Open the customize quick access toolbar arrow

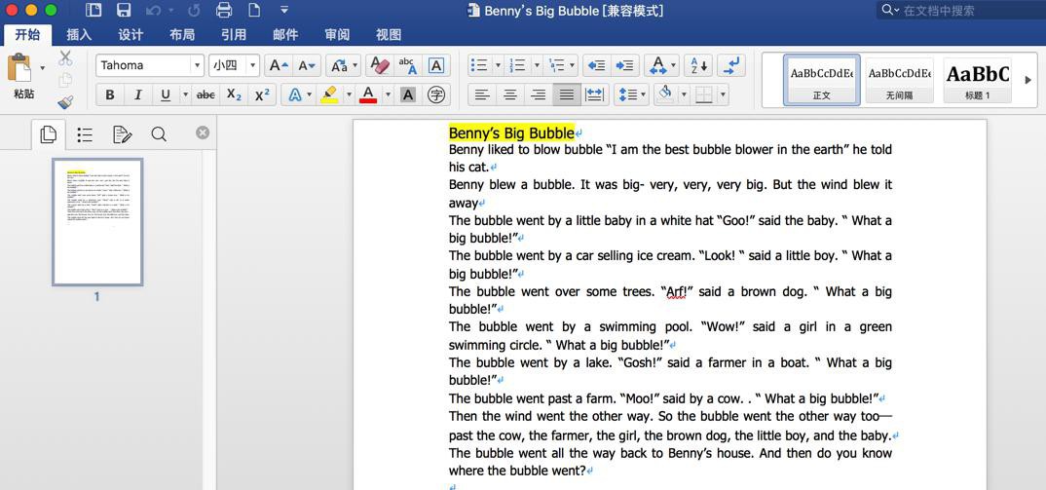click(284, 10)
